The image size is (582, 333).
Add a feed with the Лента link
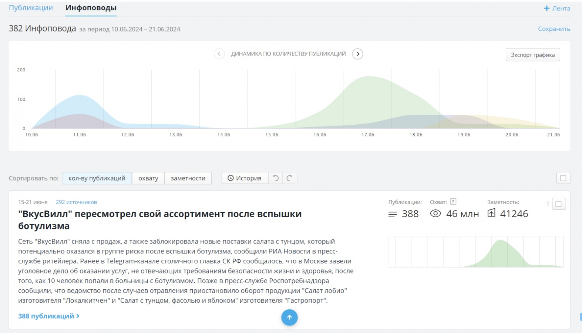coord(557,9)
